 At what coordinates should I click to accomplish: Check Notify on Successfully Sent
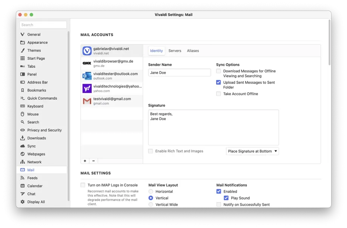[x=219, y=205]
